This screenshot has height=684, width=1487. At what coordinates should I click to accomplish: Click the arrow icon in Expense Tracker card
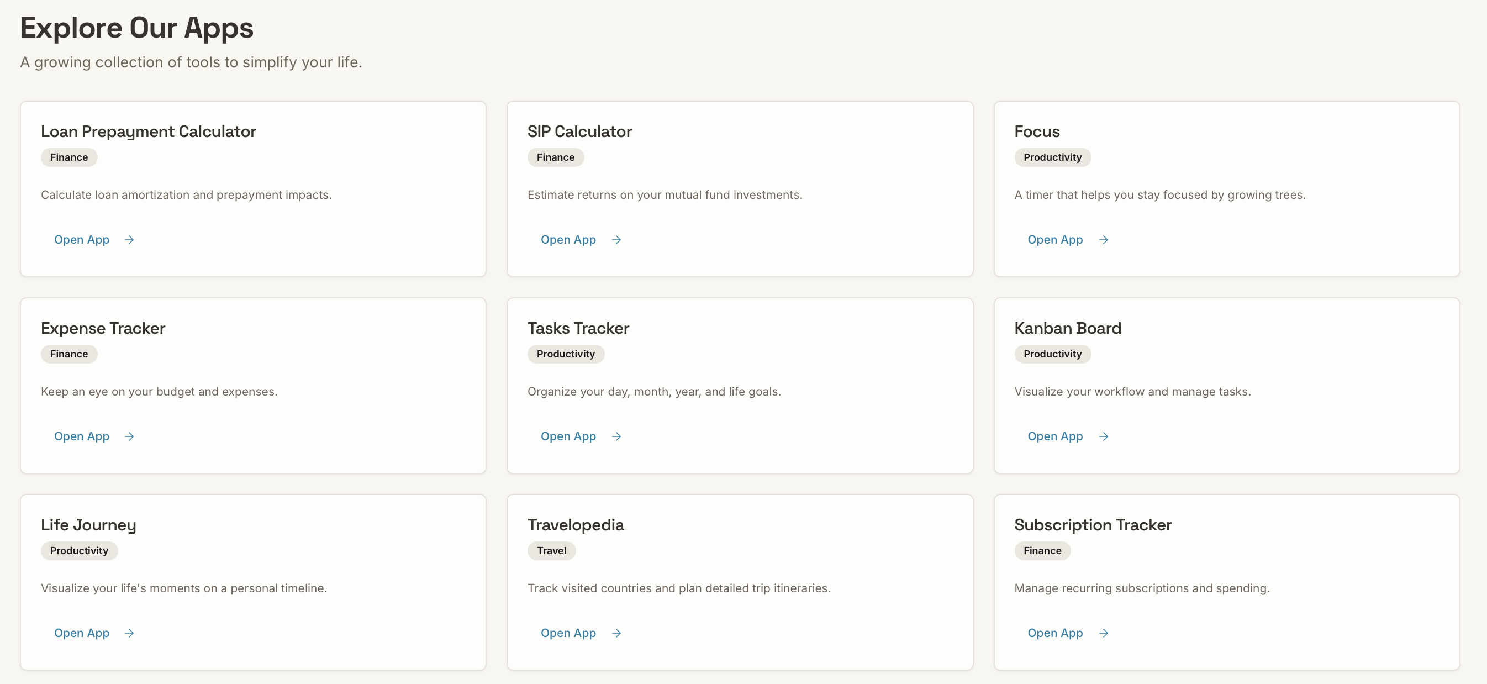(129, 436)
